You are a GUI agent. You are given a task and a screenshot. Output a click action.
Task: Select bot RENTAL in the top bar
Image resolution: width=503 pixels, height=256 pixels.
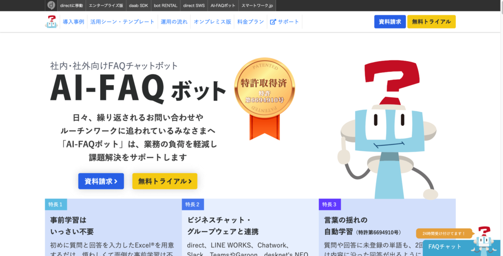point(166,5)
